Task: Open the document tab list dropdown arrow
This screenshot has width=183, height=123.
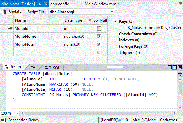Action: [181, 4]
